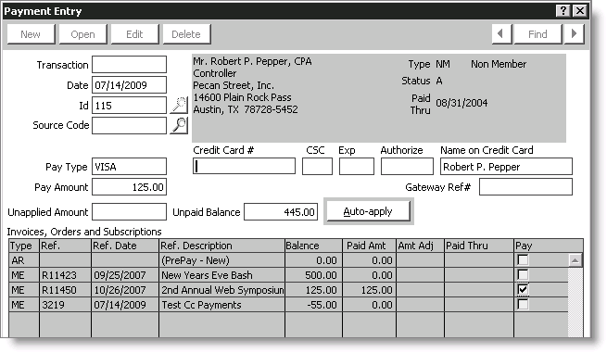The image size is (607, 353).
Task: Click the Source Code lookup magnifier icon
Action: click(179, 125)
